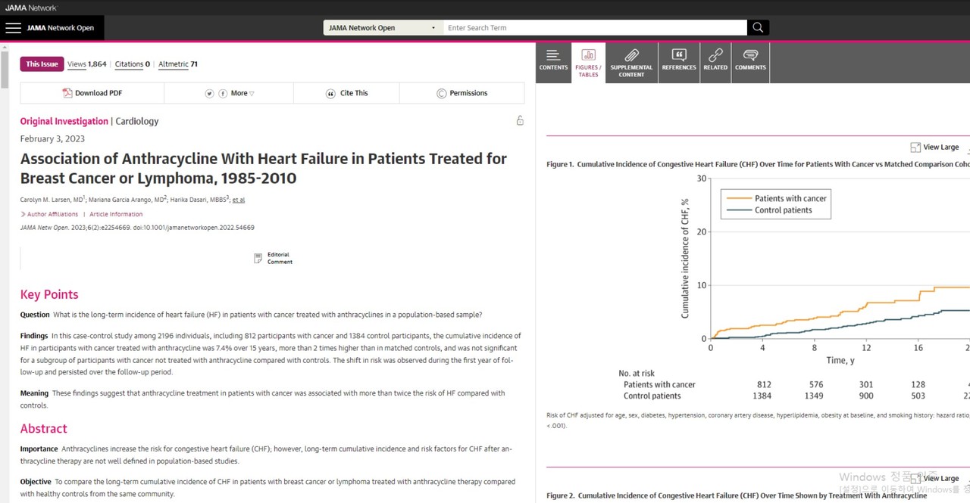Click the Download PDF button

(x=92, y=93)
